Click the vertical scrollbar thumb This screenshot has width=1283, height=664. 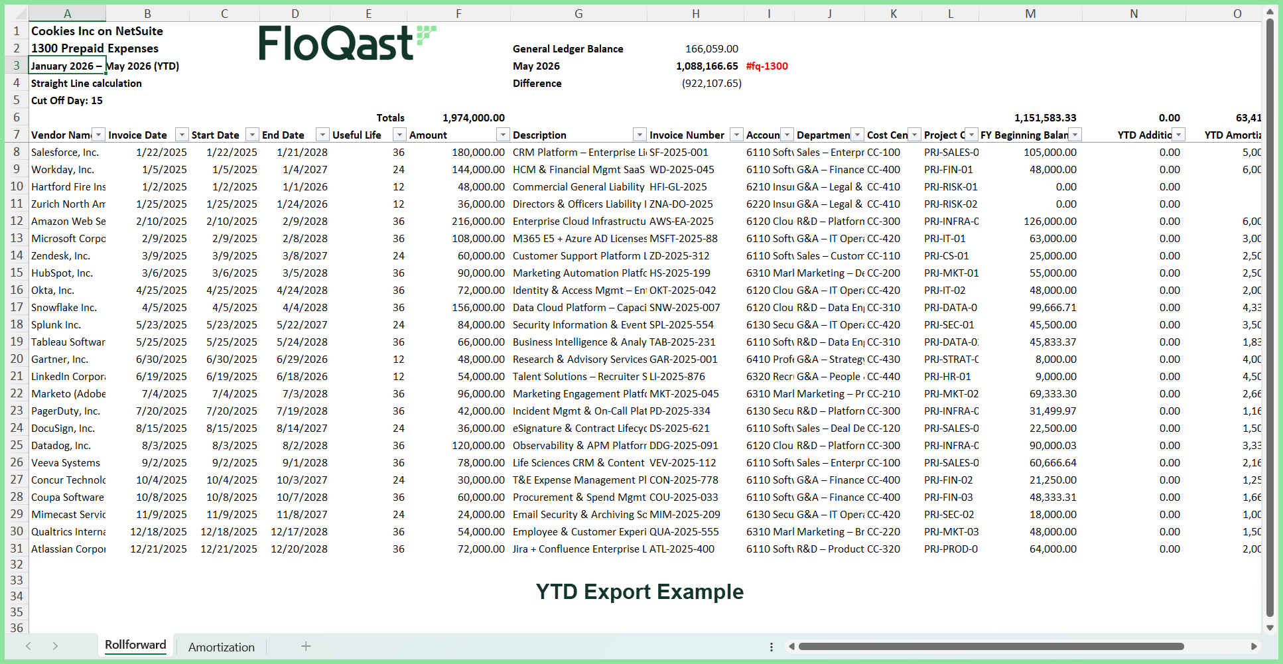point(1270,317)
